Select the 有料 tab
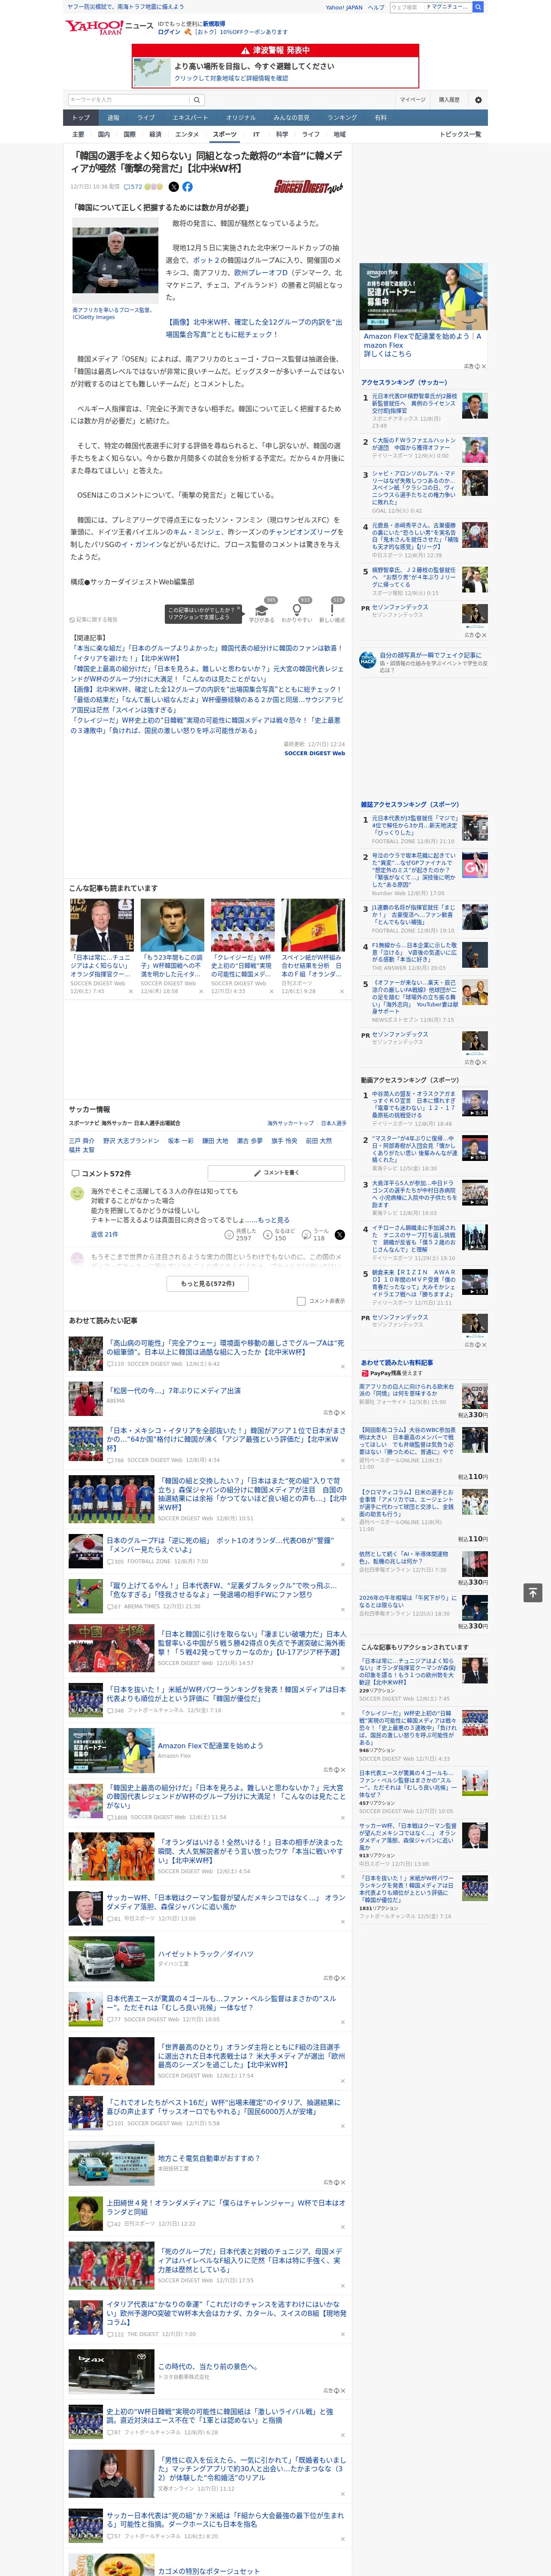 (380, 117)
